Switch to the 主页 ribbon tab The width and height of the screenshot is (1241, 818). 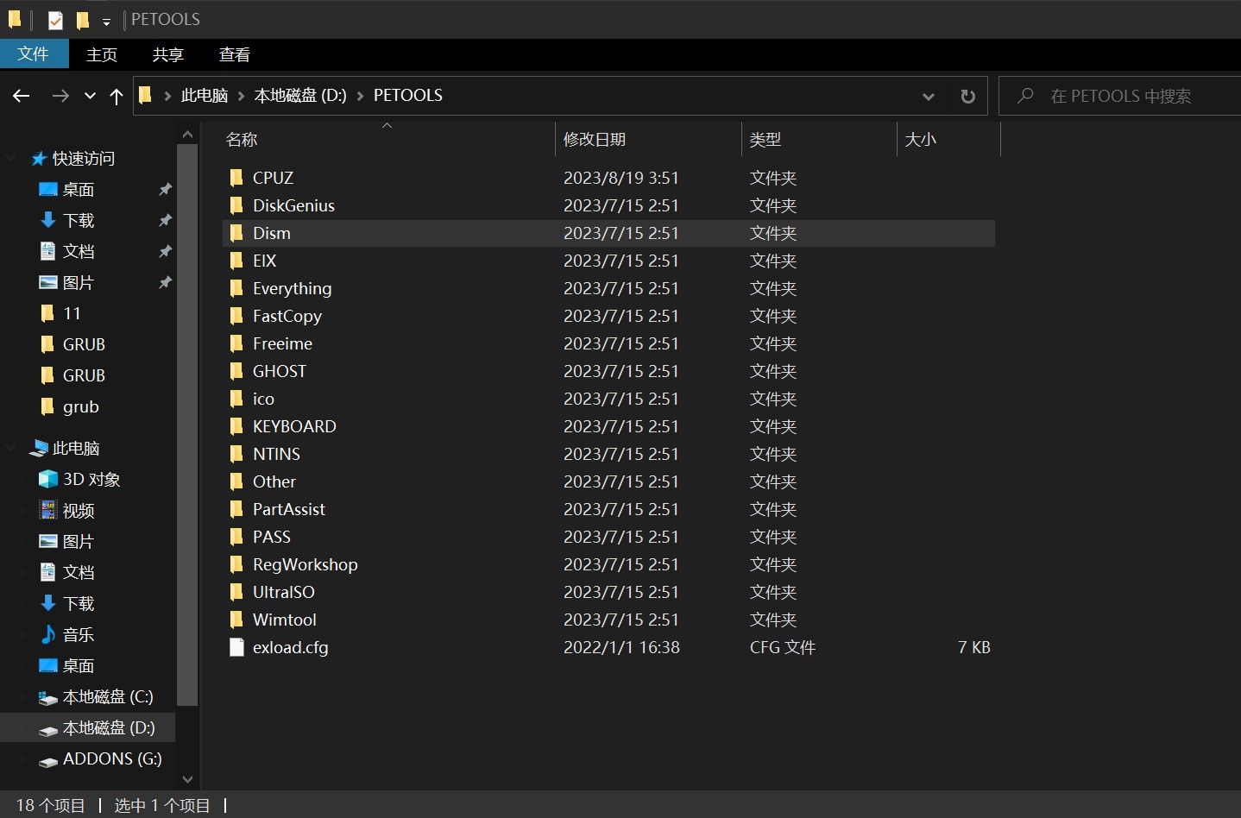coord(102,54)
